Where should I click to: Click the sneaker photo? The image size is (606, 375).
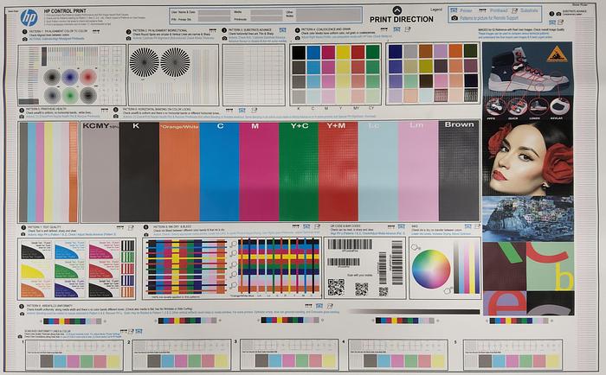527,68
